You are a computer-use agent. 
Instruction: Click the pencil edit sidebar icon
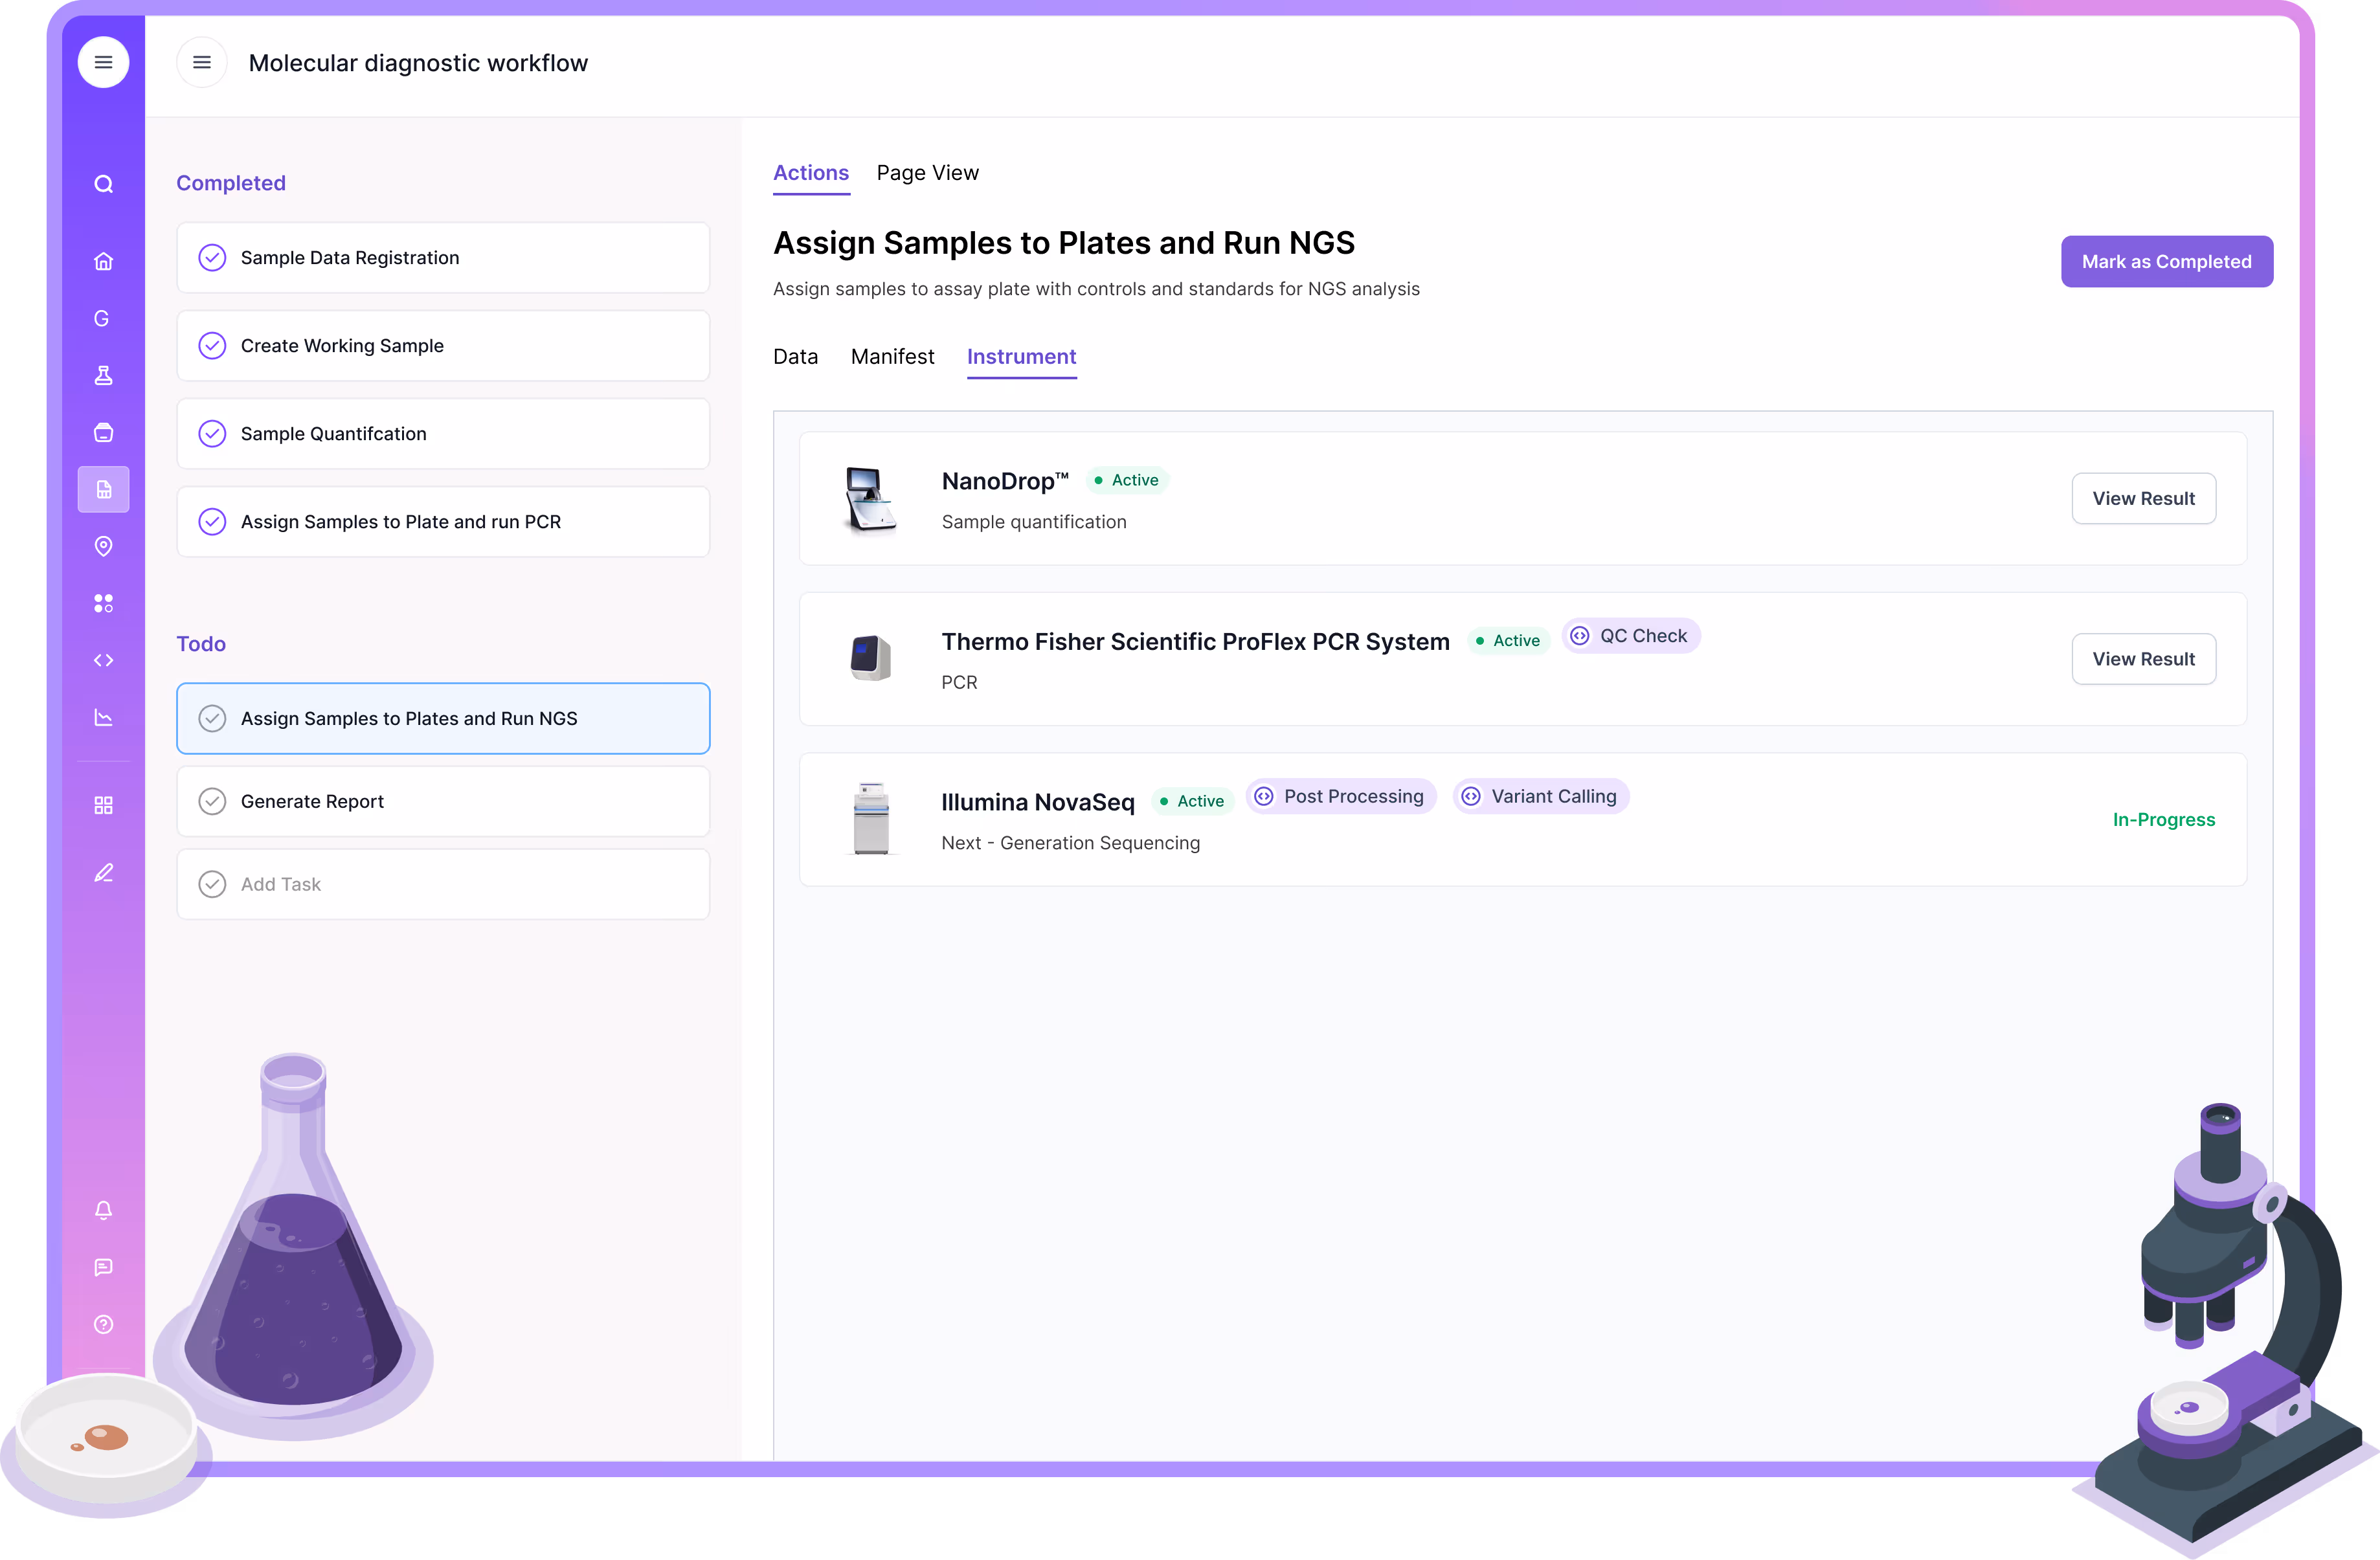(103, 873)
